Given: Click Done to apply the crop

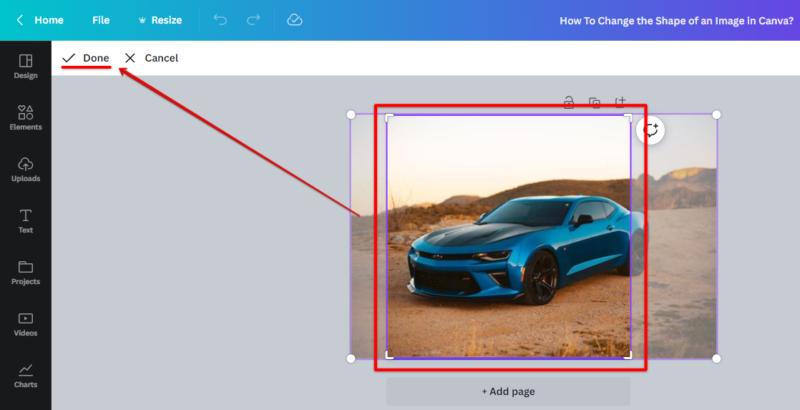Looking at the screenshot, I should tap(86, 58).
